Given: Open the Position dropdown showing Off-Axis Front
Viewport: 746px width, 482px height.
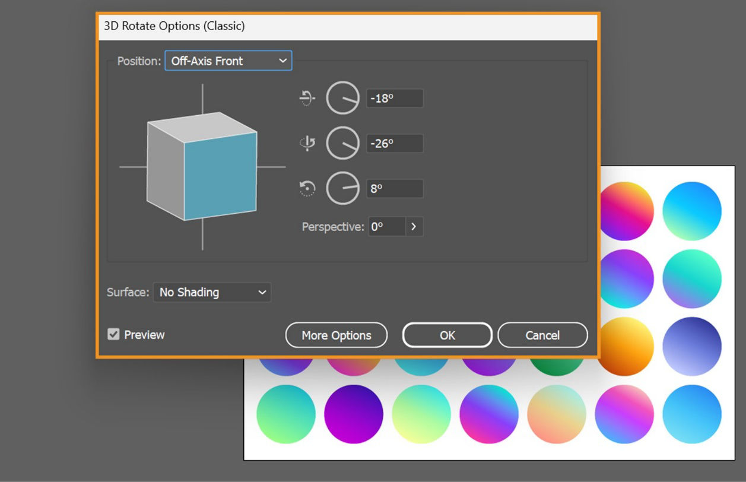Looking at the screenshot, I should click(x=228, y=61).
